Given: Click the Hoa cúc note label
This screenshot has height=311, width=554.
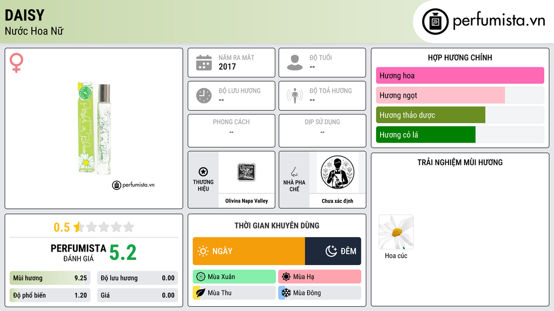Looking at the screenshot, I should pos(396,255).
